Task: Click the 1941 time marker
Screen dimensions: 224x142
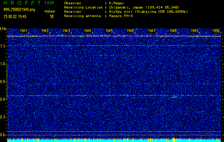Action: [x=23, y=31]
